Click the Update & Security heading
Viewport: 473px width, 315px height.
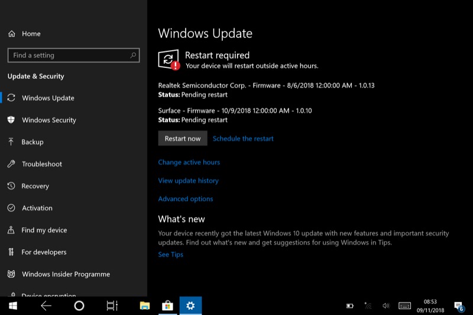point(35,76)
